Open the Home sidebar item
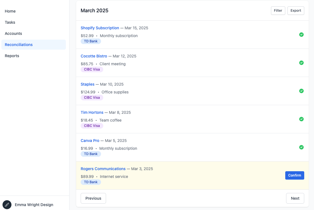This screenshot has height=210, width=314. [x=34, y=11]
